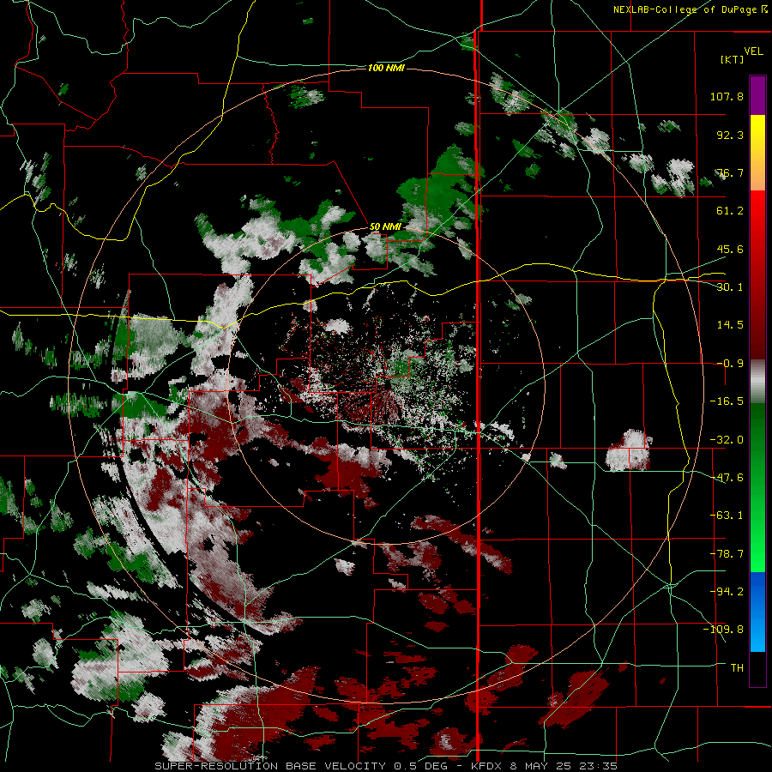Viewport: 772px width, 772px height.
Task: Select the green inbound velocity color segment
Action: click(757, 487)
